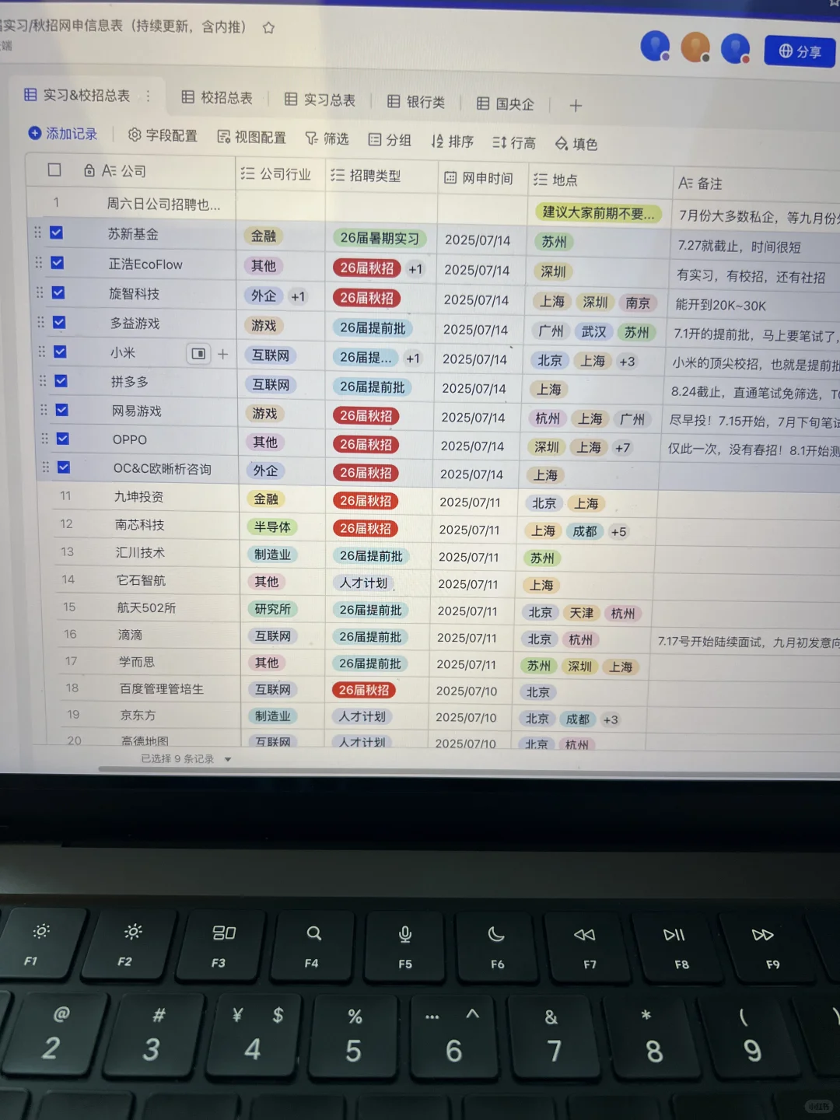Click the 建议大家前期不要... location tag
The width and height of the screenshot is (840, 1120).
coord(598,212)
